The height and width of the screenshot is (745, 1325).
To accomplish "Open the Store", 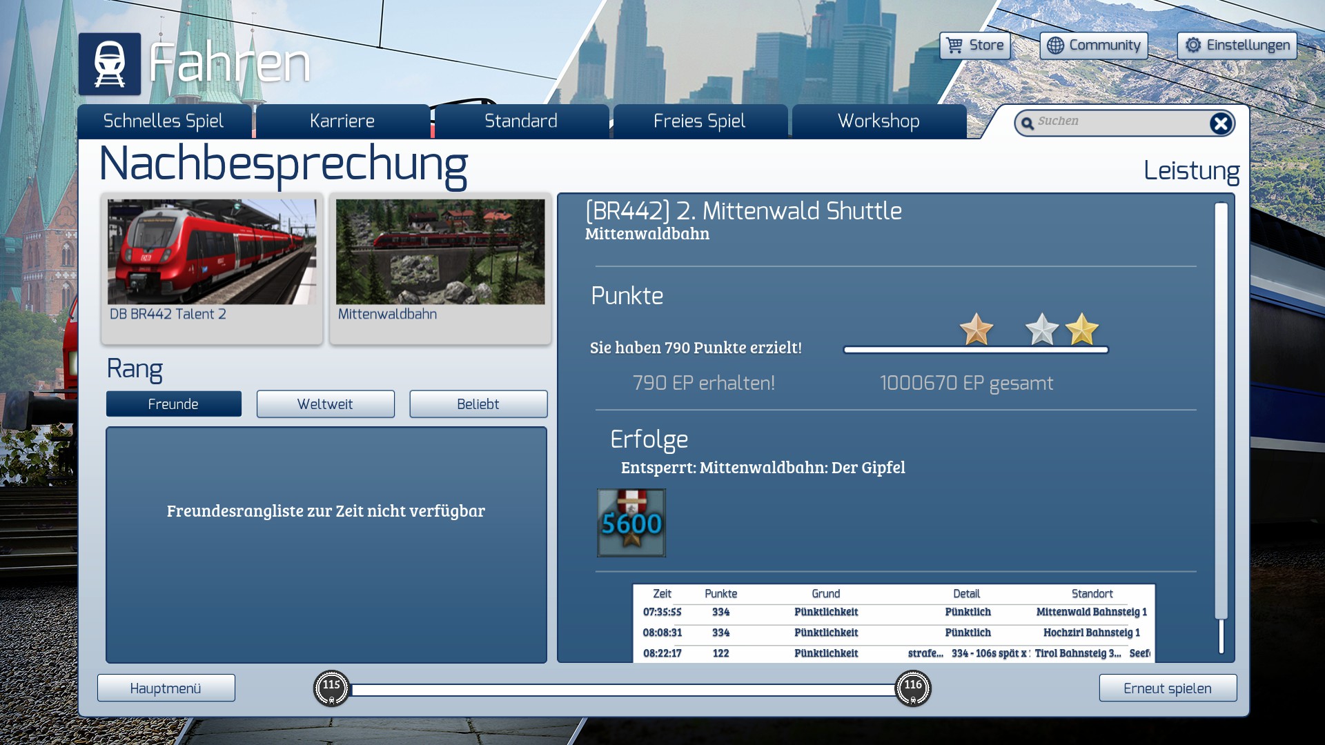I will coord(974,46).
